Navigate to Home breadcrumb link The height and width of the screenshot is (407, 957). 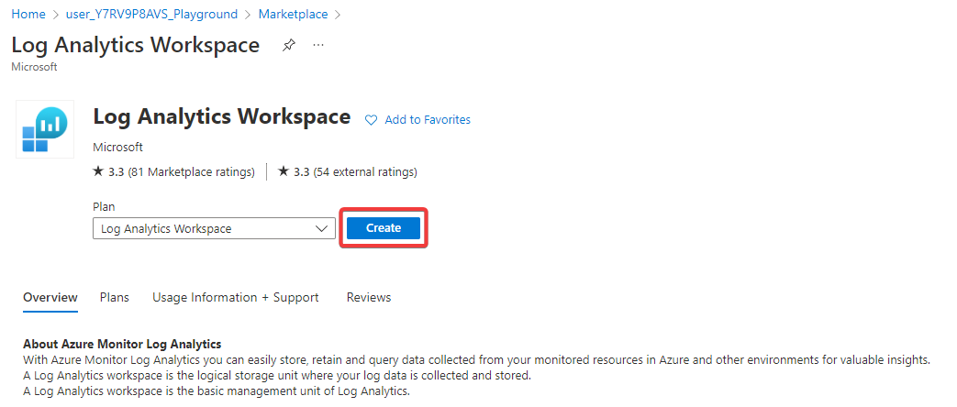[x=28, y=15]
